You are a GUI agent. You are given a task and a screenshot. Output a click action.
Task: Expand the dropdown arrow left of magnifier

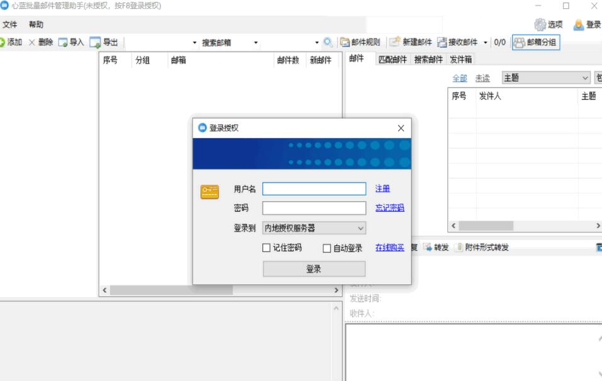point(317,43)
